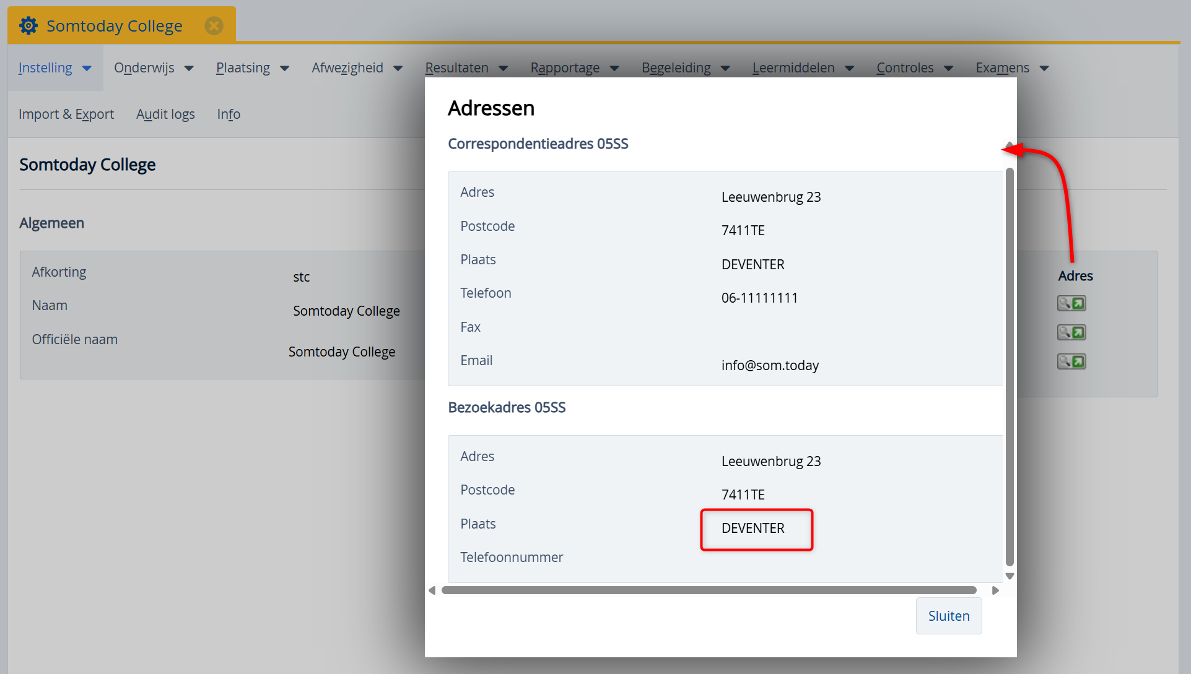Go to Import & Export
Image resolution: width=1191 pixels, height=674 pixels.
[x=66, y=114]
